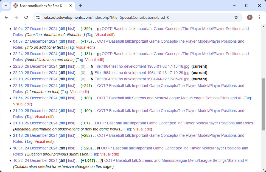Viewport: 266px width, 172px height.
Task: Click Visual edit tag in Question about previous submission entry
Action: 109,154
